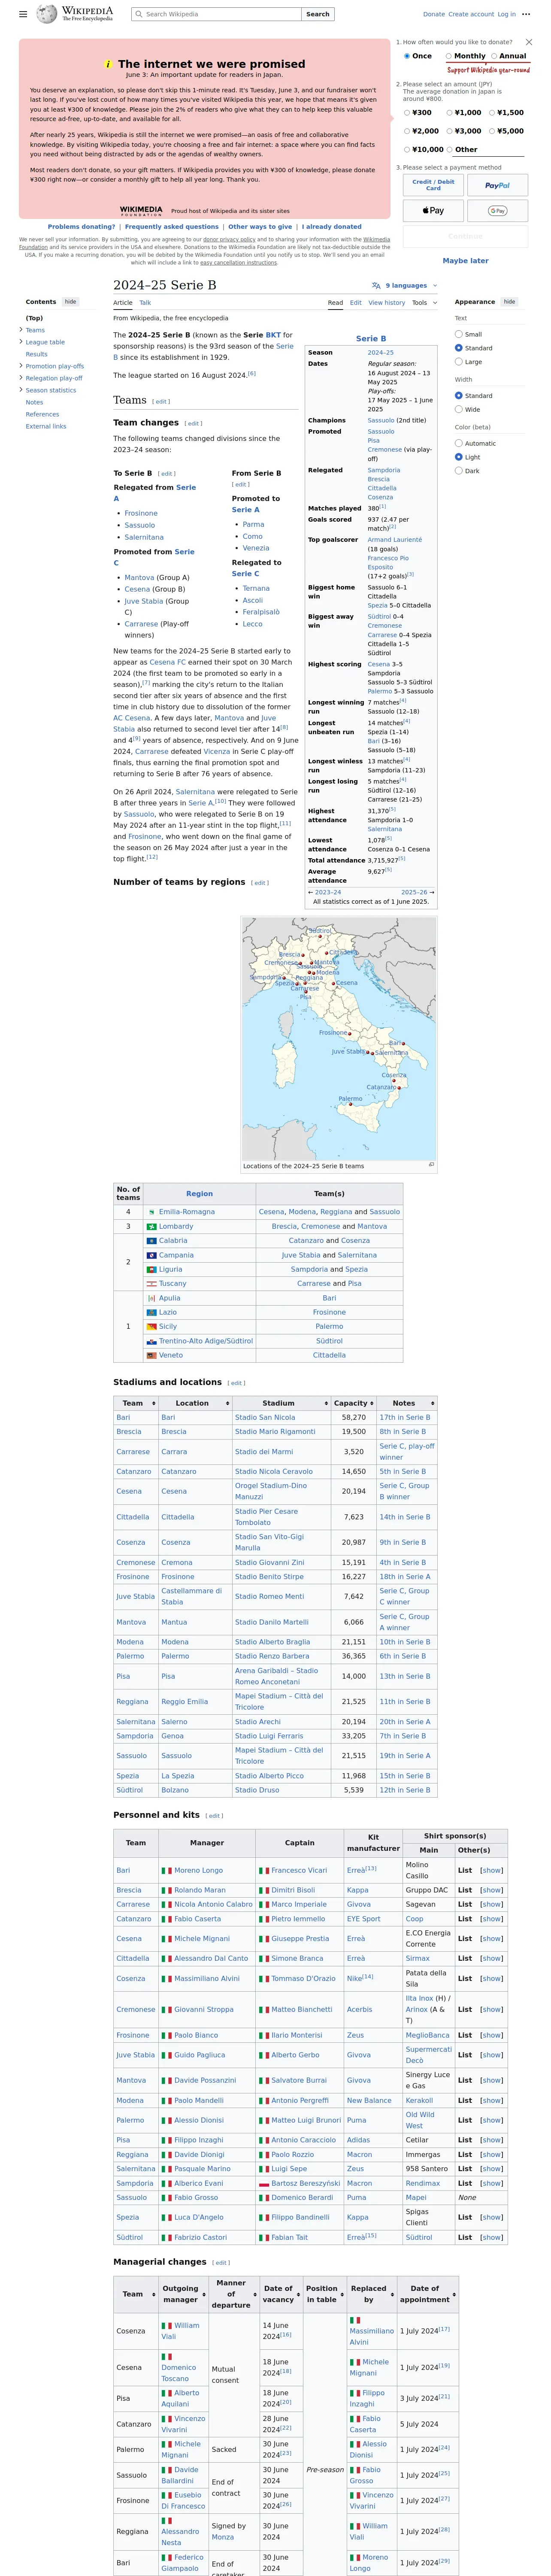Click the magnifier icon in the search box

tap(139, 14)
